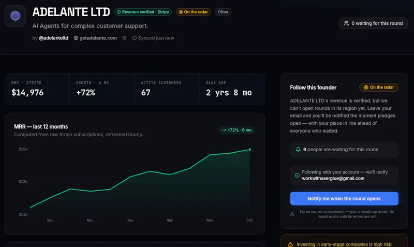Click the shield icon in Revenue verified badge
The image size is (414, 247).
[x=119, y=12]
